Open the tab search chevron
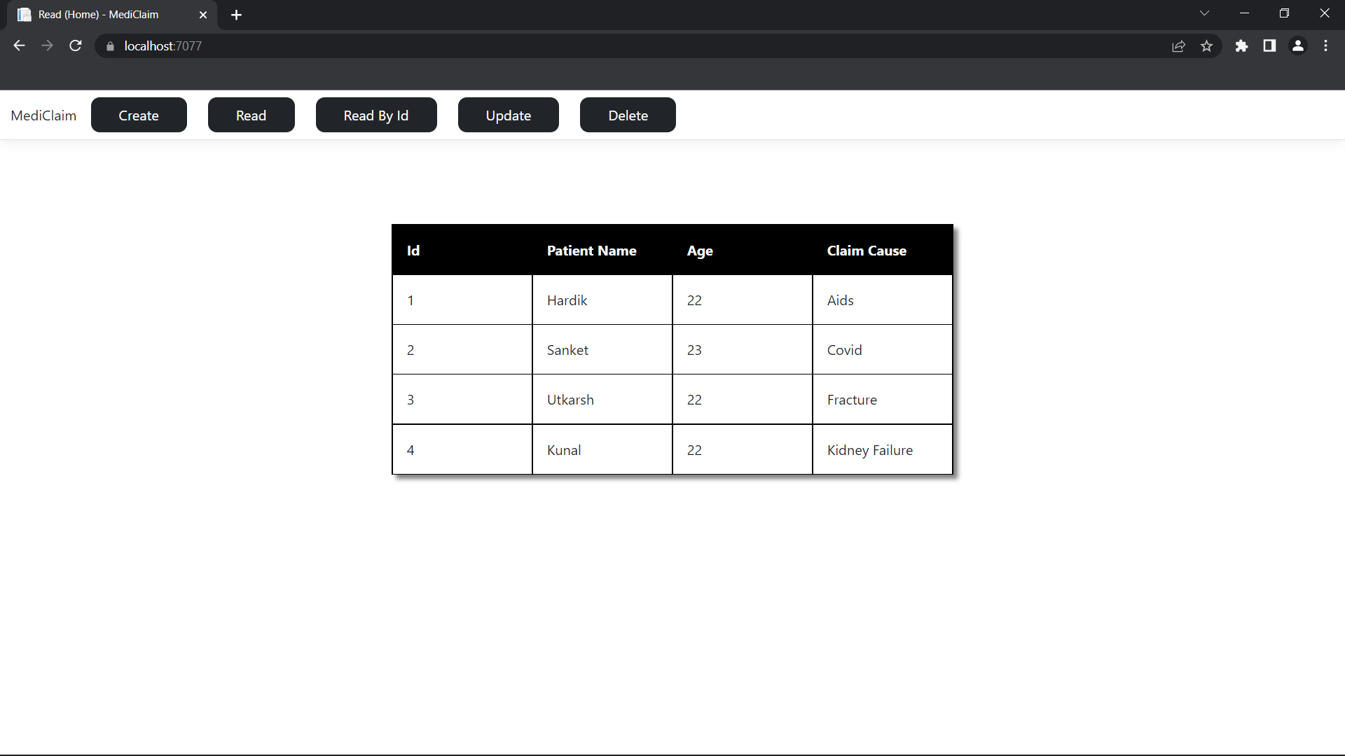The height and width of the screenshot is (756, 1345). tap(1205, 13)
